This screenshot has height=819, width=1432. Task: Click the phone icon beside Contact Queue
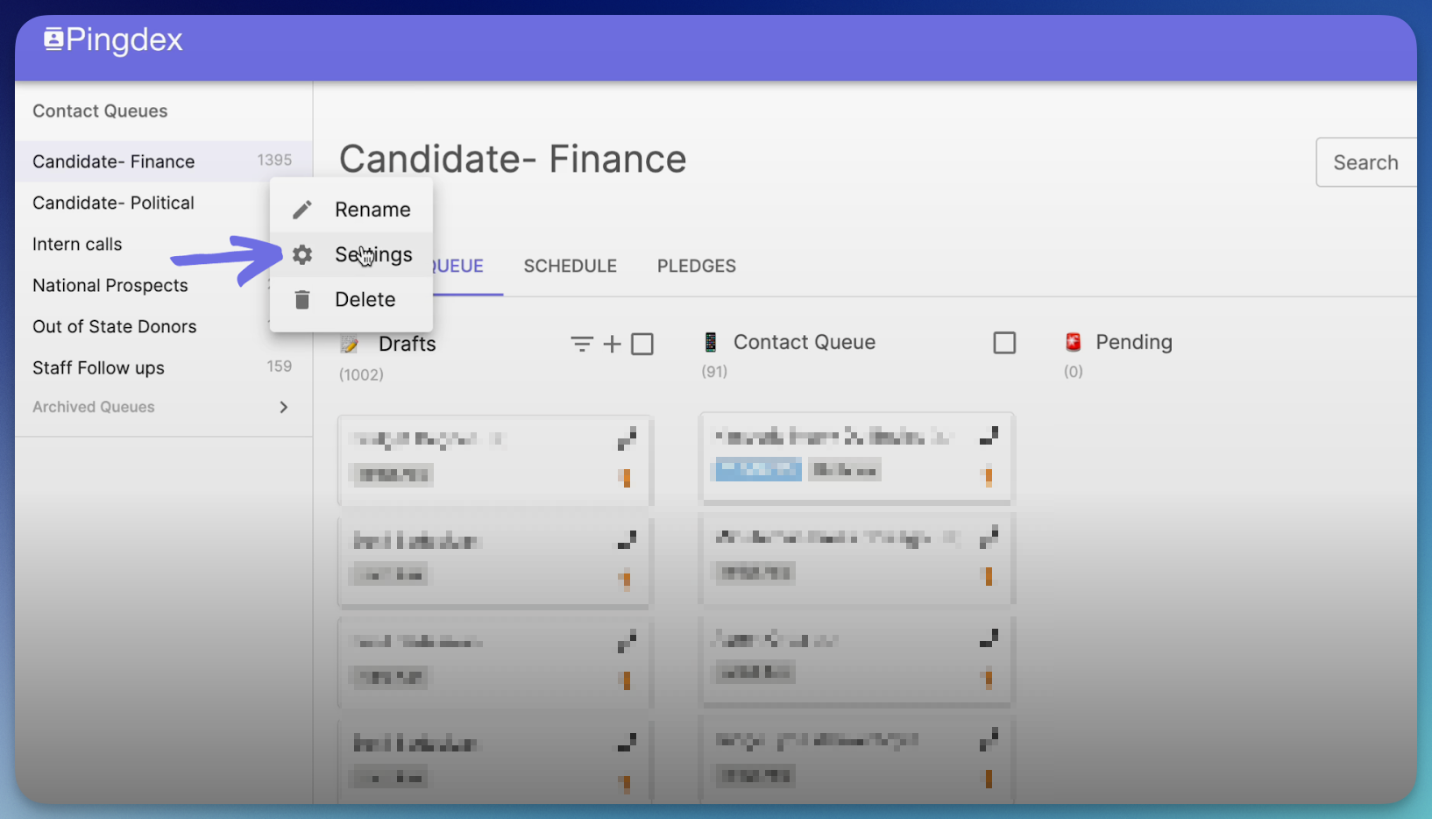tap(711, 342)
